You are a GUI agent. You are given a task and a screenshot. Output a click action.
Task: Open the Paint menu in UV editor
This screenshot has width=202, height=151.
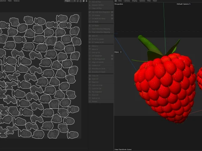click(10, 1)
